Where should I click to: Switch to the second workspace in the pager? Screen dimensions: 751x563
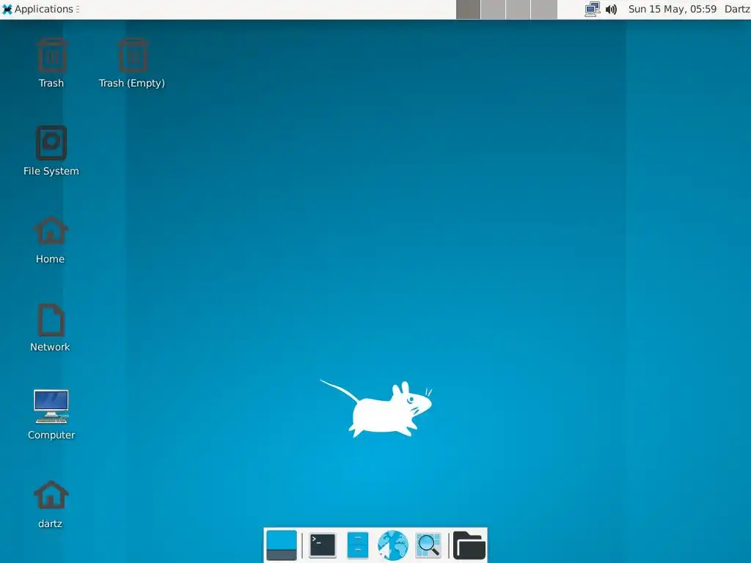click(494, 10)
